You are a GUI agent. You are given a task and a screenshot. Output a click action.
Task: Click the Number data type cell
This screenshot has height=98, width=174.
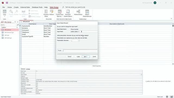tap(50, 36)
